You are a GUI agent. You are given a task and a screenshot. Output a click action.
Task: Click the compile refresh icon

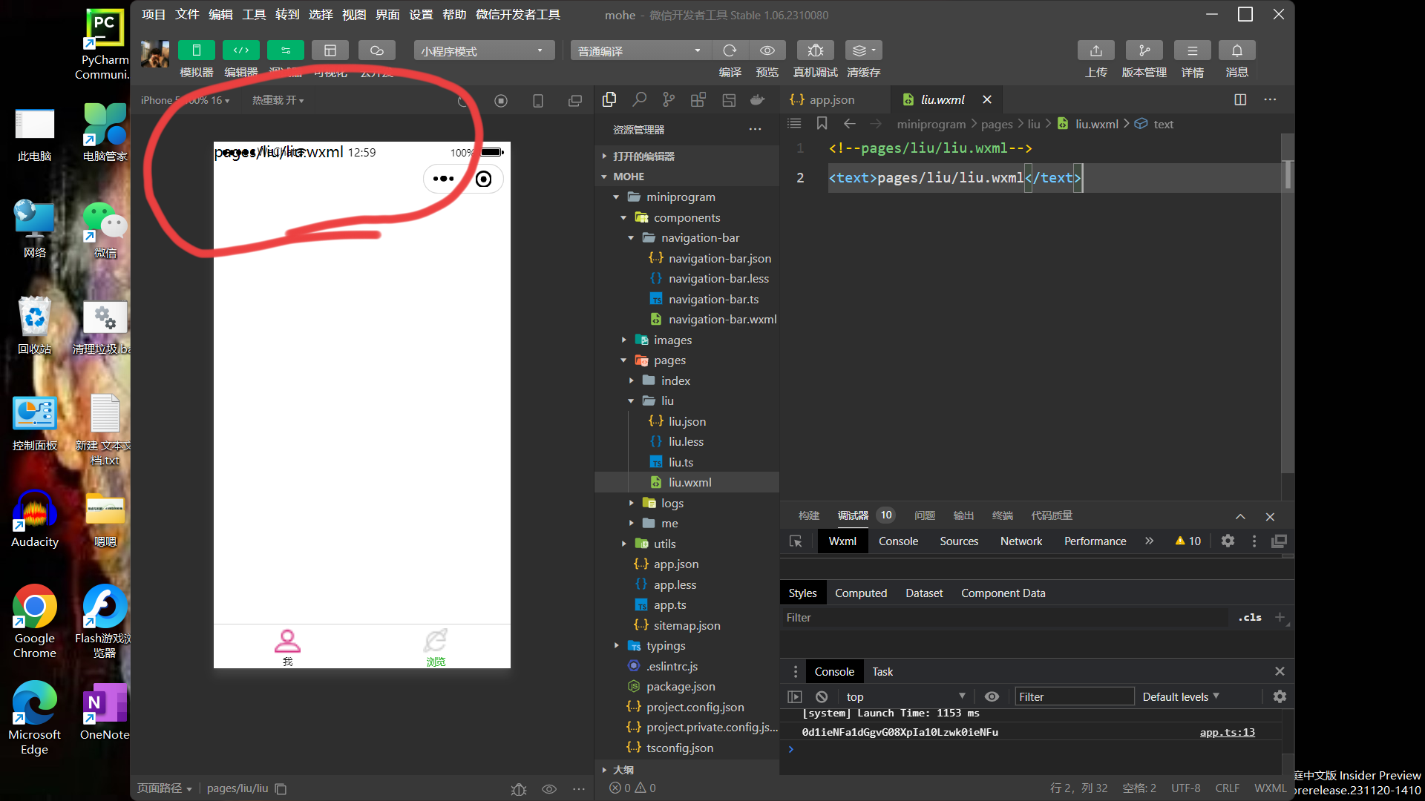pyautogui.click(x=730, y=50)
